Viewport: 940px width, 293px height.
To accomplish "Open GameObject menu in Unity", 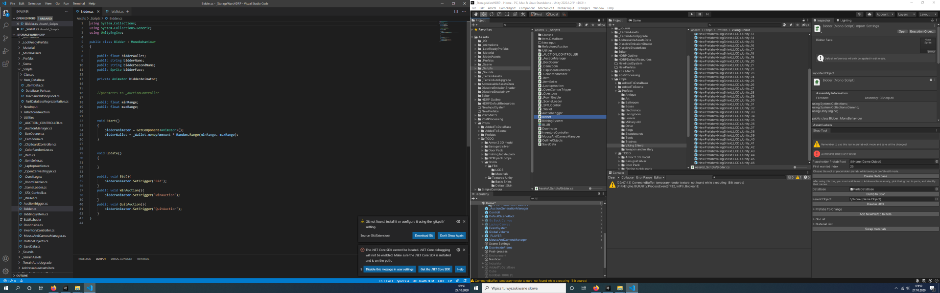I will point(507,8).
